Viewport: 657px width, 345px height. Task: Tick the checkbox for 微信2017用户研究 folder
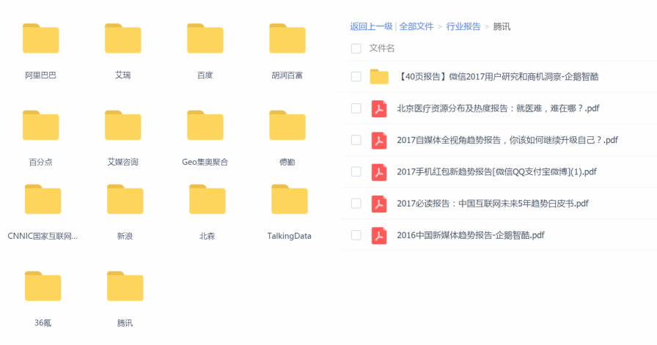(356, 76)
